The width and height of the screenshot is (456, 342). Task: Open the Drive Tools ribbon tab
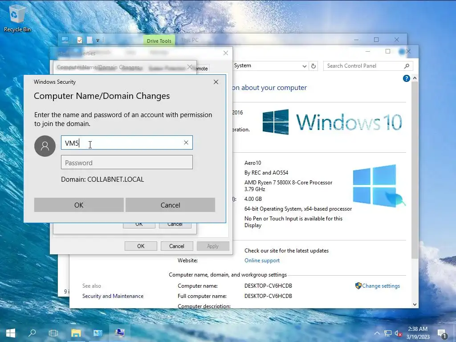point(159,41)
